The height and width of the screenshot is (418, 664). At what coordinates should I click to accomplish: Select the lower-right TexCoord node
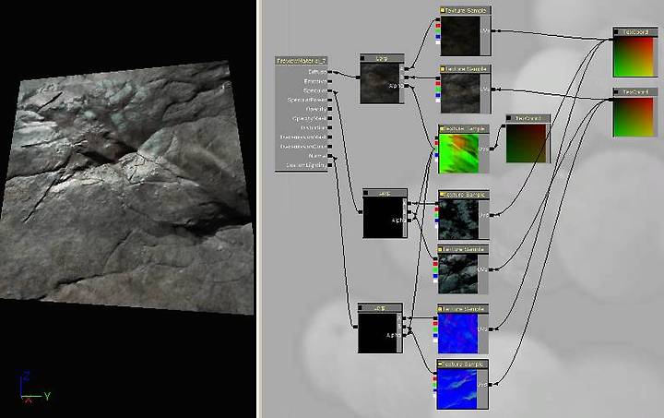click(635, 113)
